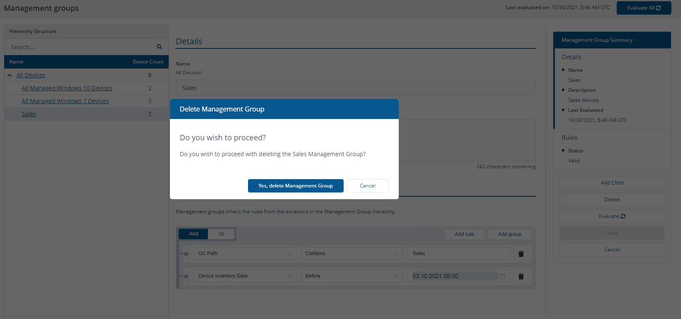Open All Managed Windows 10 Devices group
This screenshot has width=681, height=319.
click(x=67, y=88)
